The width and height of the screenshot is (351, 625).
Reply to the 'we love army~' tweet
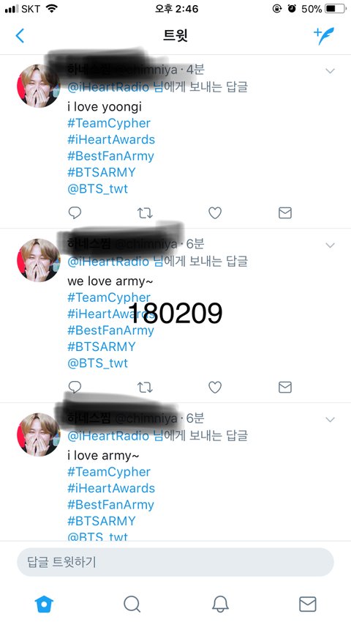[75, 387]
